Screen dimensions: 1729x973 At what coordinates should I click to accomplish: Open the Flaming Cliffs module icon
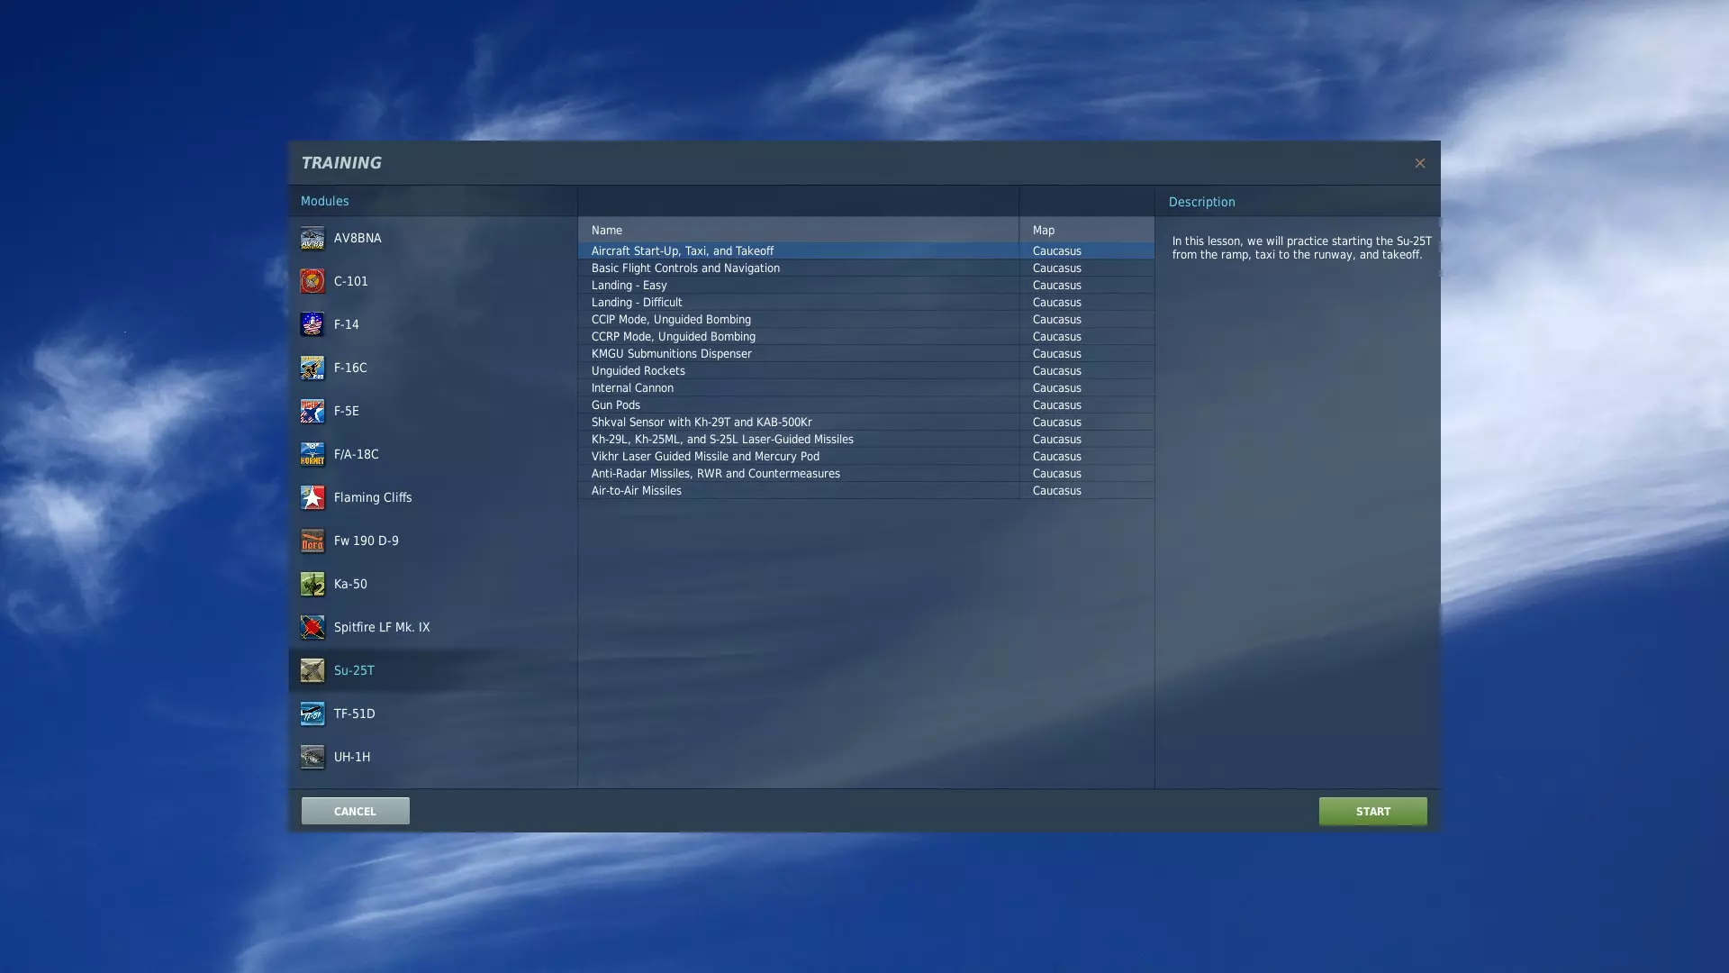pyautogui.click(x=312, y=498)
